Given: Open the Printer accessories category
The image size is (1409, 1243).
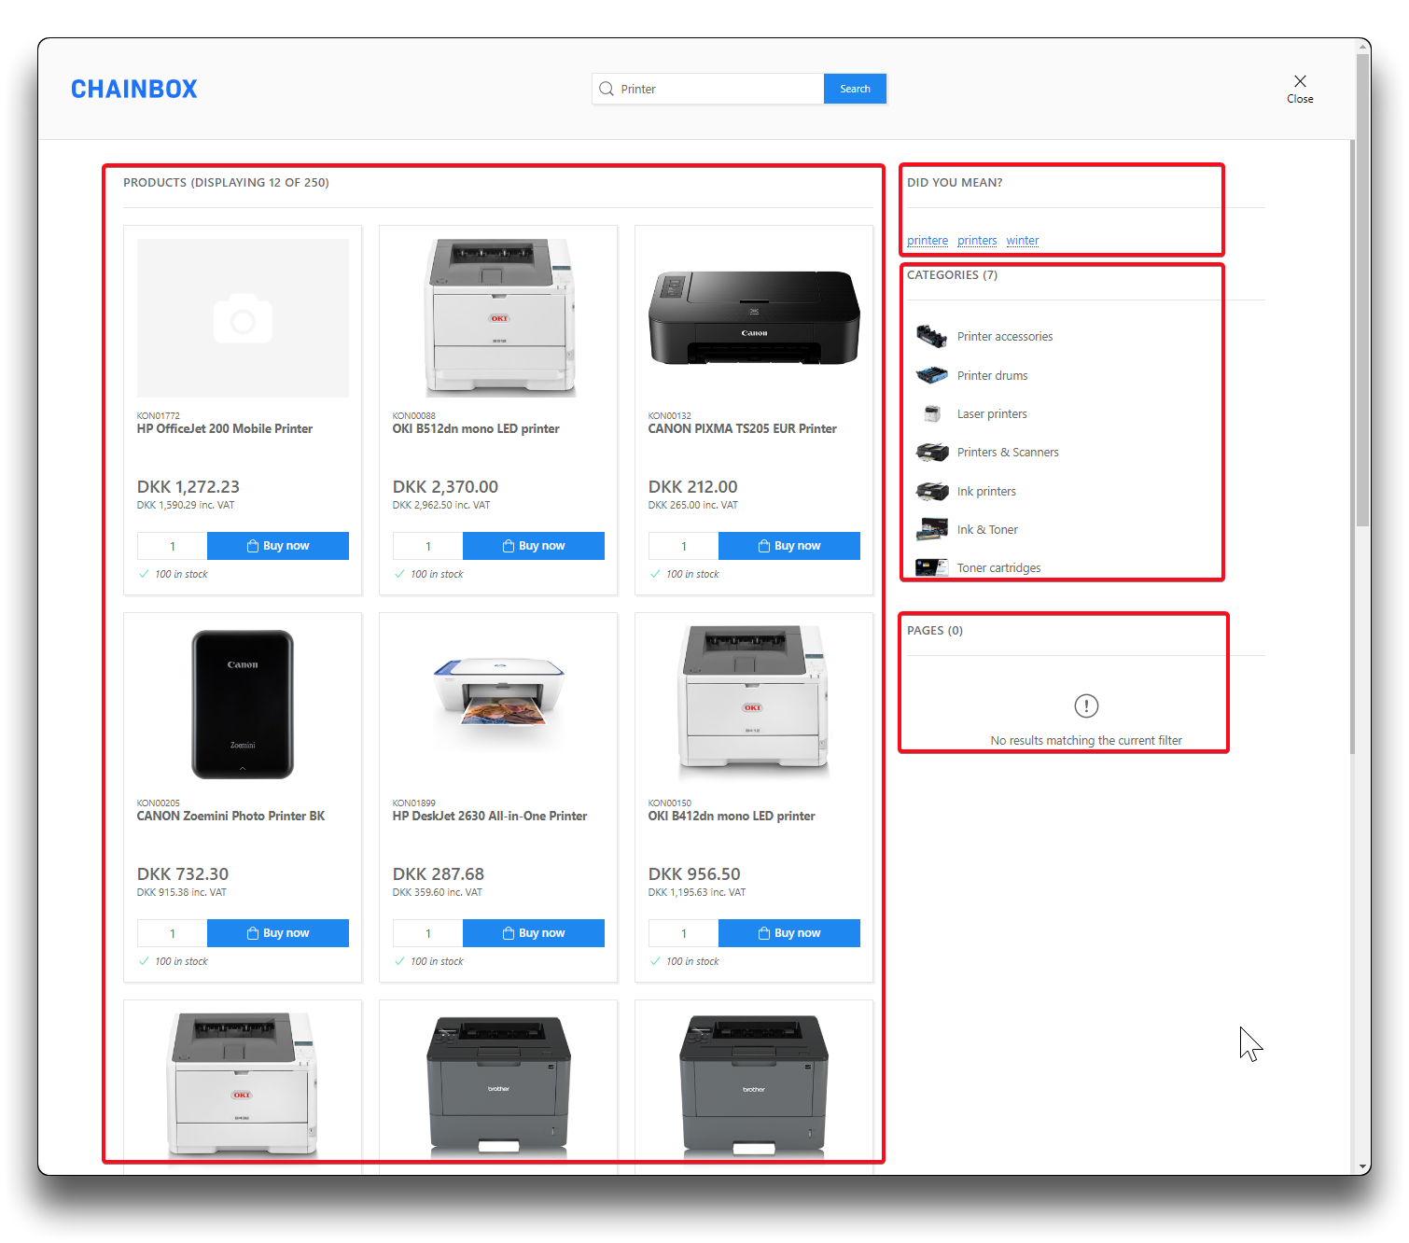Looking at the screenshot, I should (x=1005, y=337).
